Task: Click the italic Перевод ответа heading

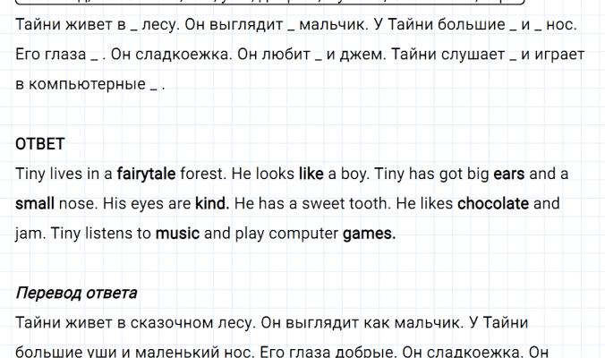Action: point(77,293)
